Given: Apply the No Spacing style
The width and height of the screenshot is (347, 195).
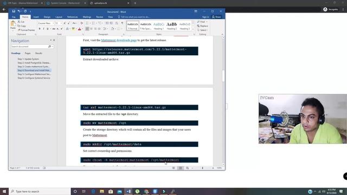Looking at the screenshot, I should [x=146, y=26].
